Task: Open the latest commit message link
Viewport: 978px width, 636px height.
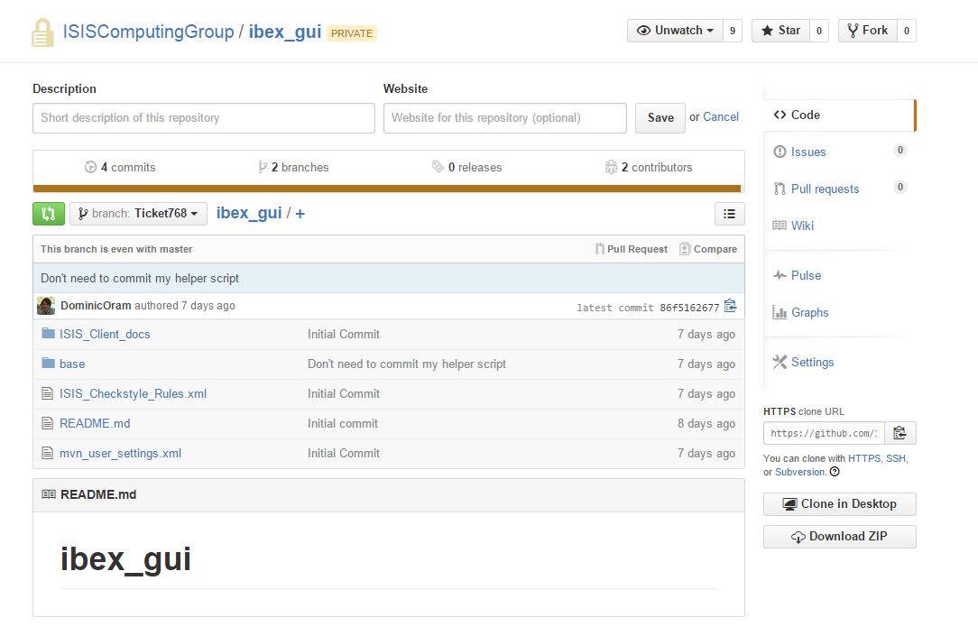Action: pos(140,278)
